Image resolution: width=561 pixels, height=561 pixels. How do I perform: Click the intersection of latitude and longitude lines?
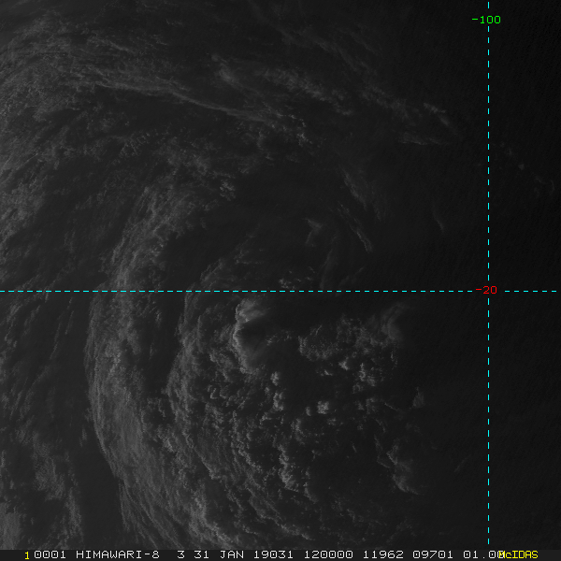click(488, 291)
